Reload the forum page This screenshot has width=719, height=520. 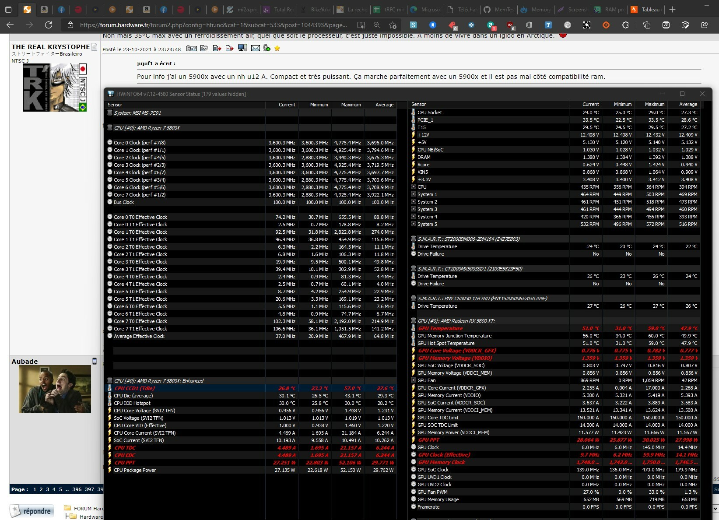pos(49,25)
